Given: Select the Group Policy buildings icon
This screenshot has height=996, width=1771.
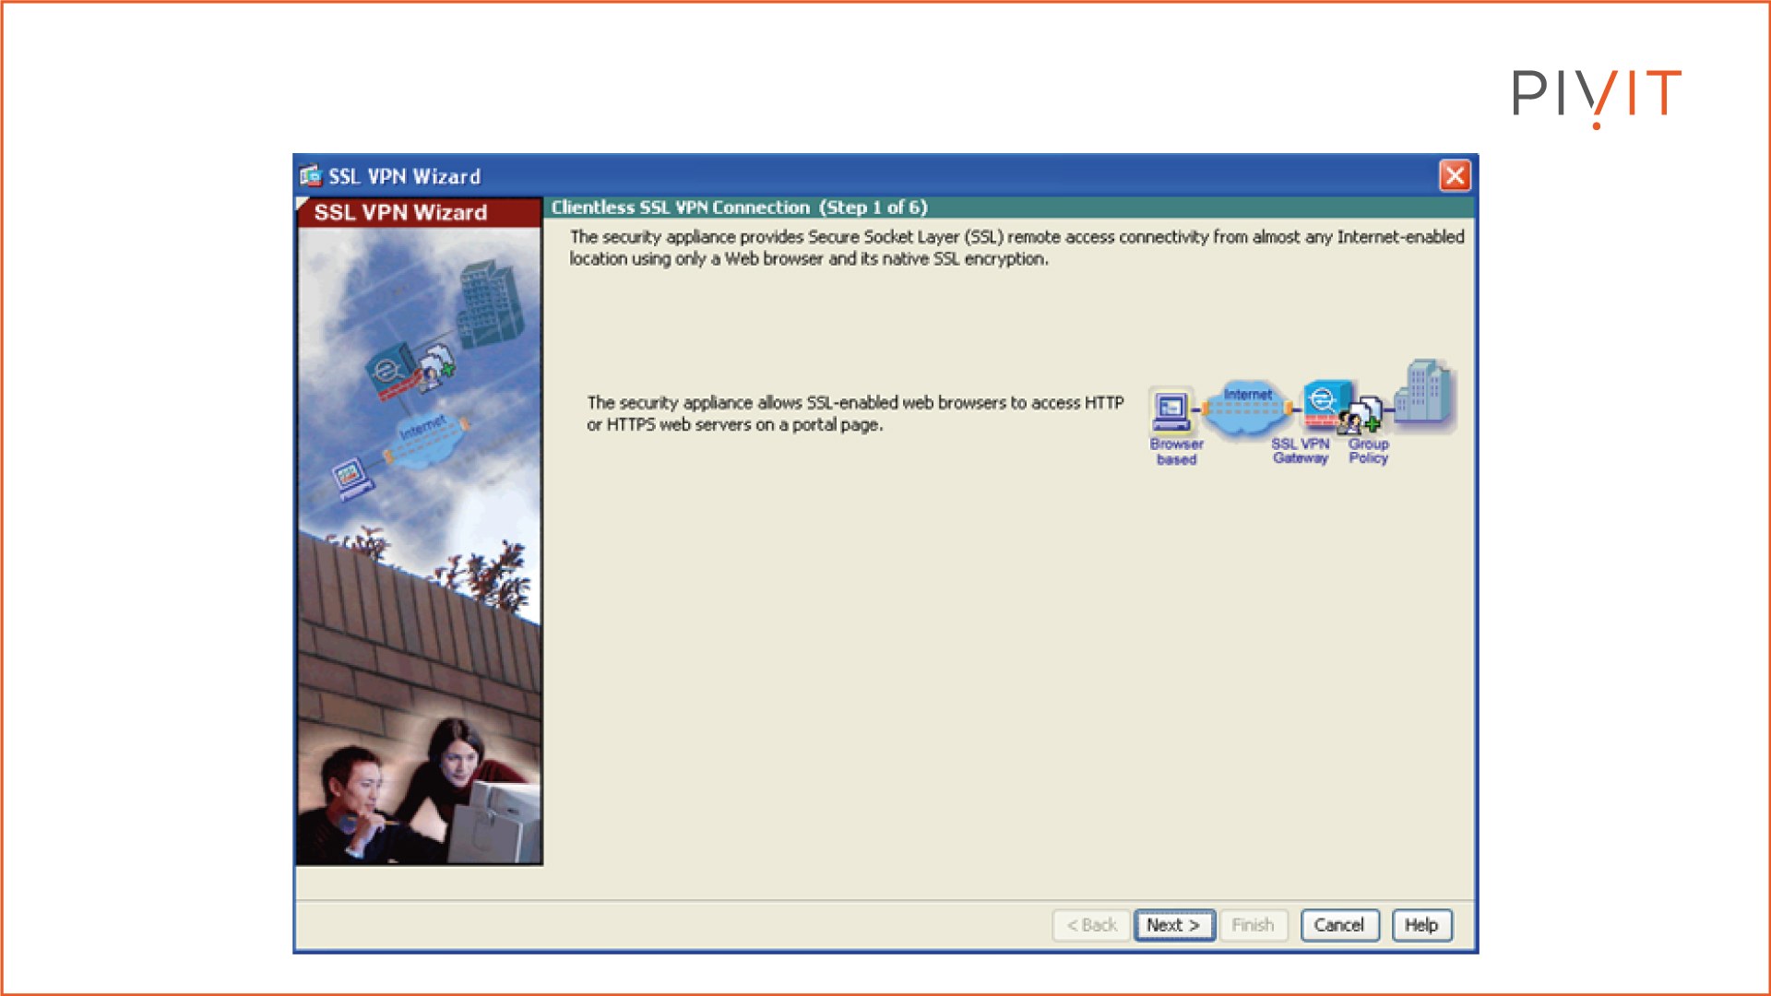Looking at the screenshot, I should click(x=1421, y=392).
